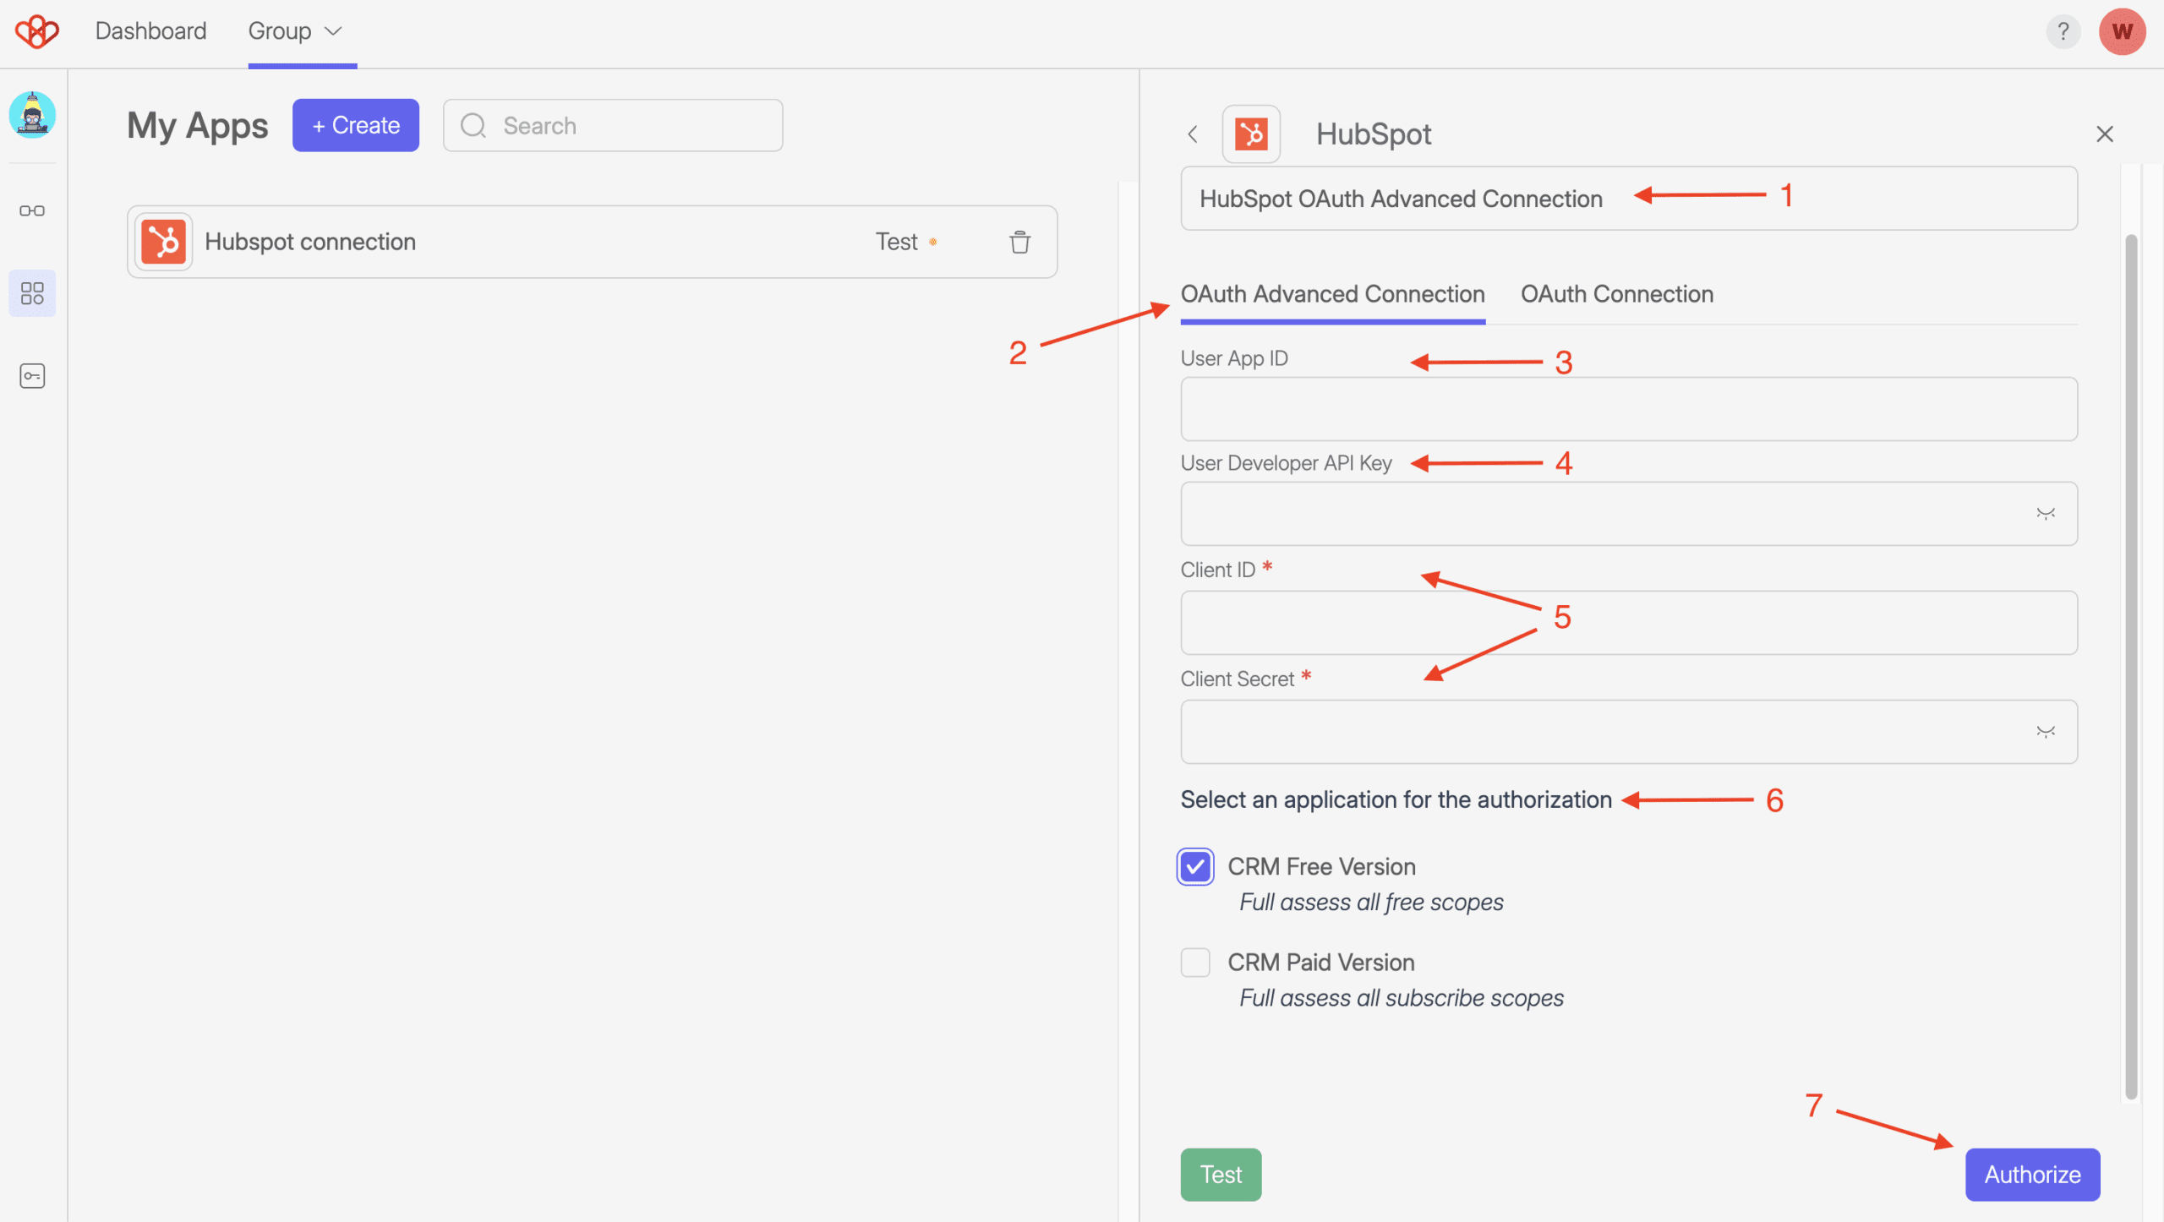Click 'Full assess all subscribe scopes' text

coord(1402,998)
